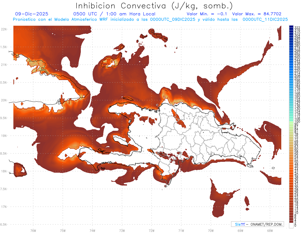The height and width of the screenshot is (234, 303).
Task: Click the 68W longitude label
Action: pyautogui.click(x=270, y=230)
